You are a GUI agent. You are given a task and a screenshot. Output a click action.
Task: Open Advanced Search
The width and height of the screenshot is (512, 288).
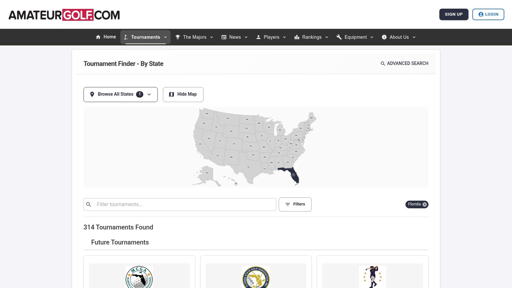pyautogui.click(x=404, y=63)
